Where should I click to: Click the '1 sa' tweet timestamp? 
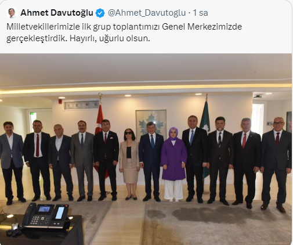[x=200, y=13]
